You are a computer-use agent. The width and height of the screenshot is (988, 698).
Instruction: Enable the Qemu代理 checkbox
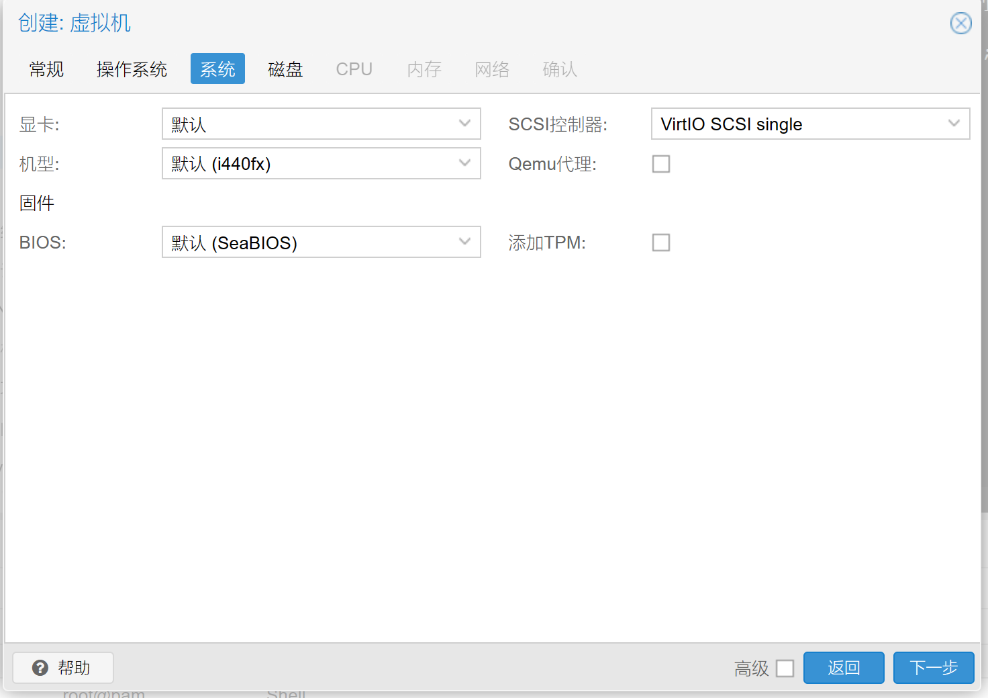[x=661, y=164]
